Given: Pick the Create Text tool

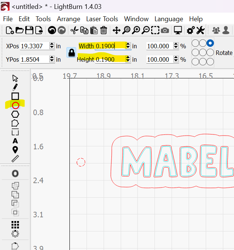Looking at the screenshot, I should pyautogui.click(x=15, y=141).
